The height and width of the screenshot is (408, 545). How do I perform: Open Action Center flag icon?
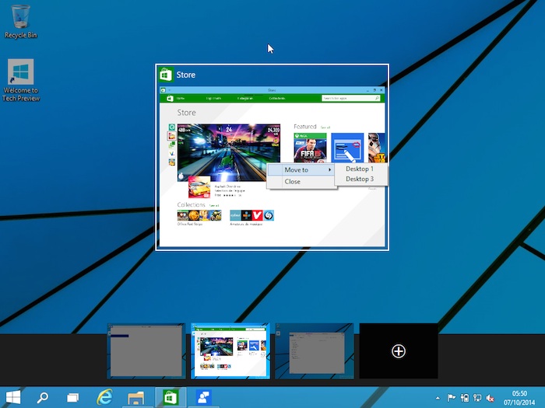point(452,398)
